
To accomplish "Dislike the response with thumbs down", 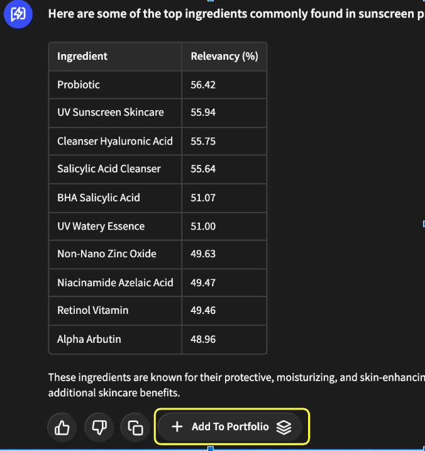I will (x=99, y=428).
